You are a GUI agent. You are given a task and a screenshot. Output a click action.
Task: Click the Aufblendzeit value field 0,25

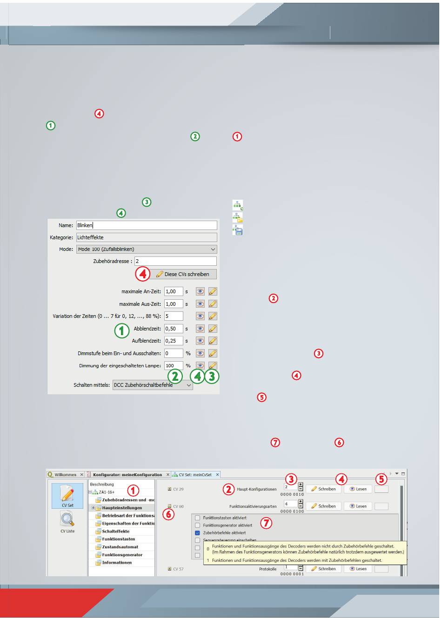click(x=174, y=341)
